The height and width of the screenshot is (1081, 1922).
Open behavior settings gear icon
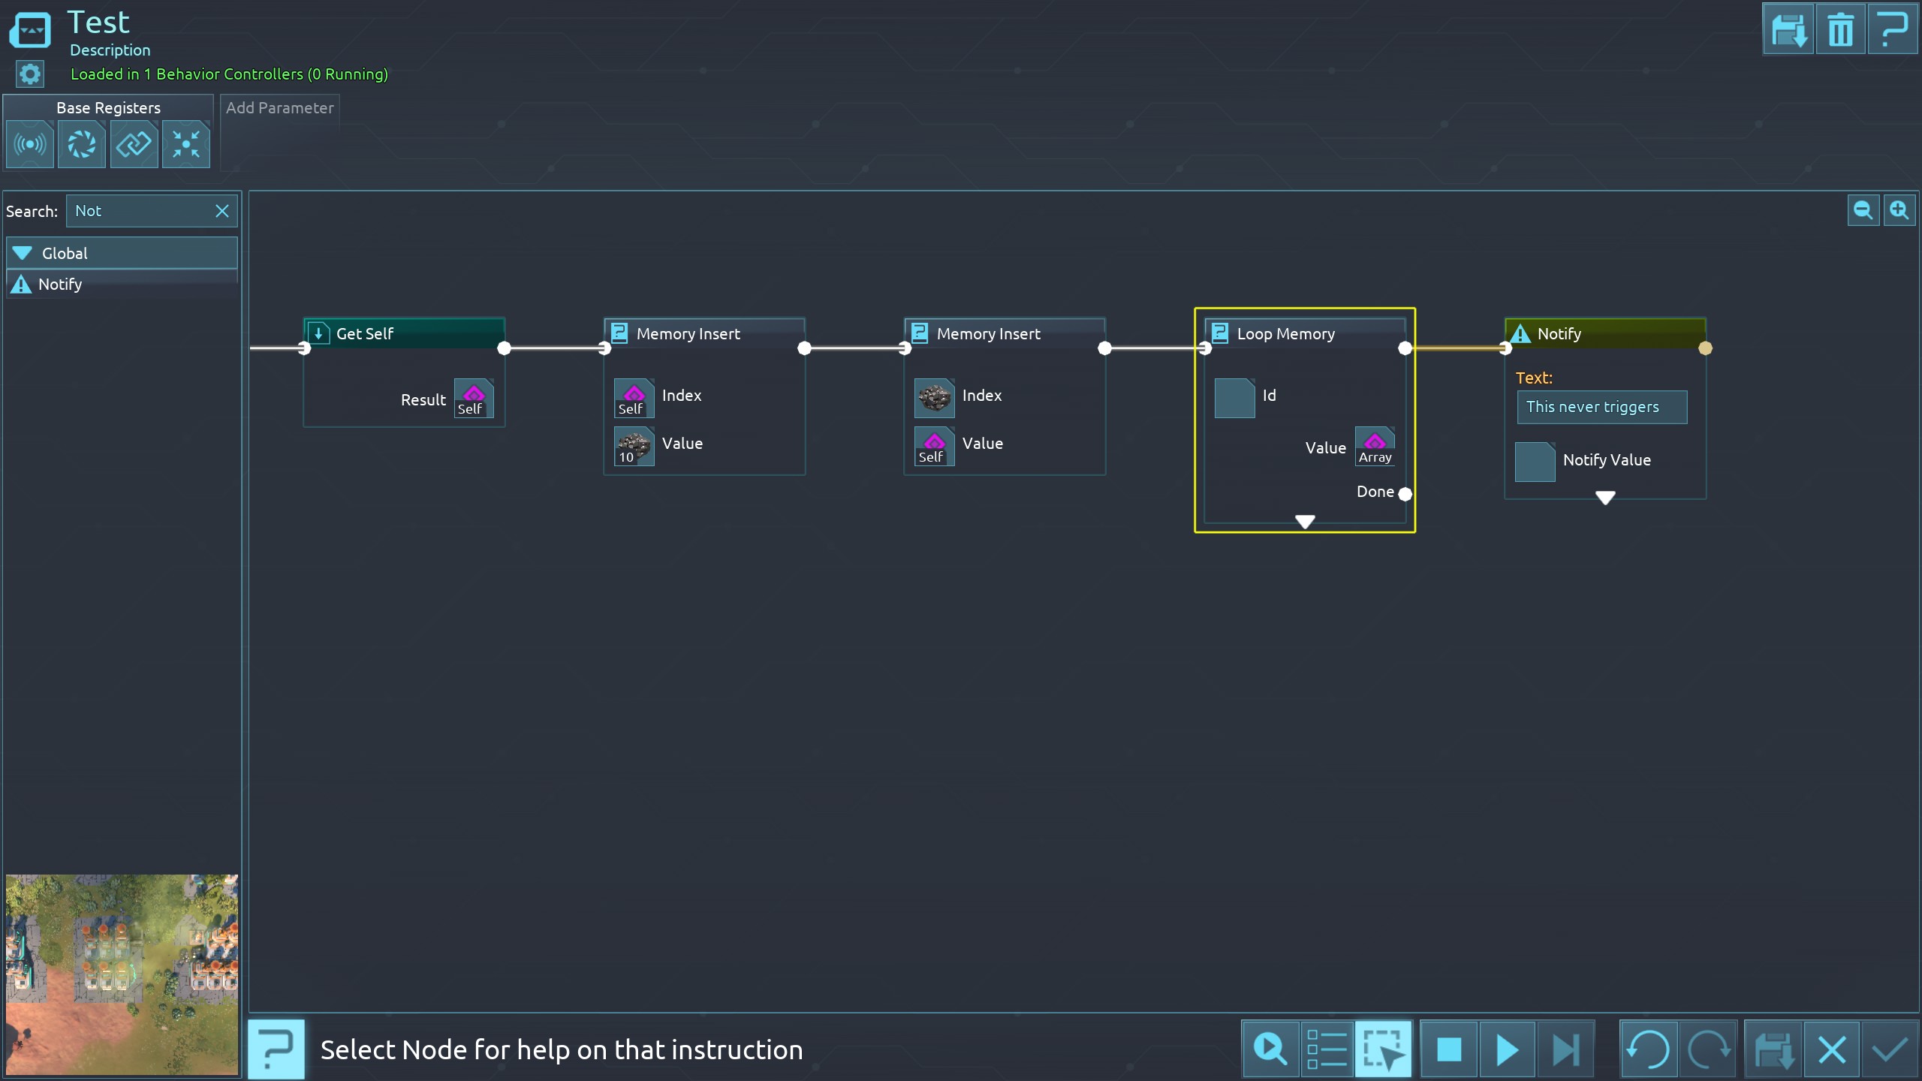[x=30, y=74]
